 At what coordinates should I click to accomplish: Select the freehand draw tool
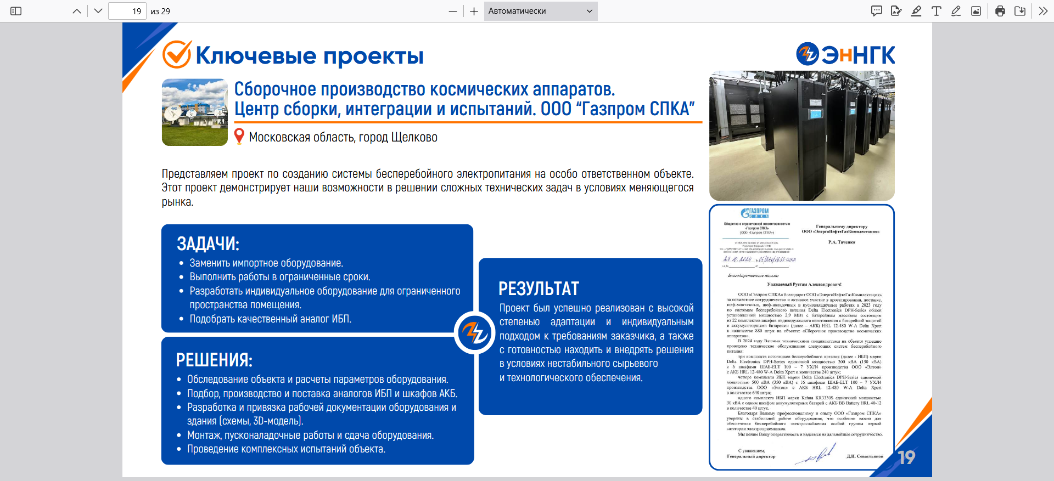click(956, 11)
